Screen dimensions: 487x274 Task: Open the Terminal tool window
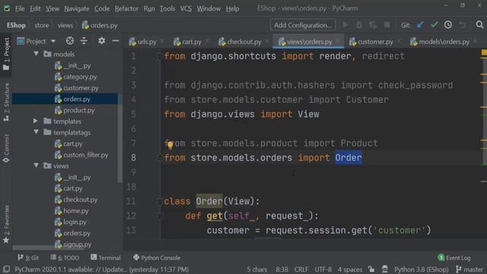click(x=106, y=258)
